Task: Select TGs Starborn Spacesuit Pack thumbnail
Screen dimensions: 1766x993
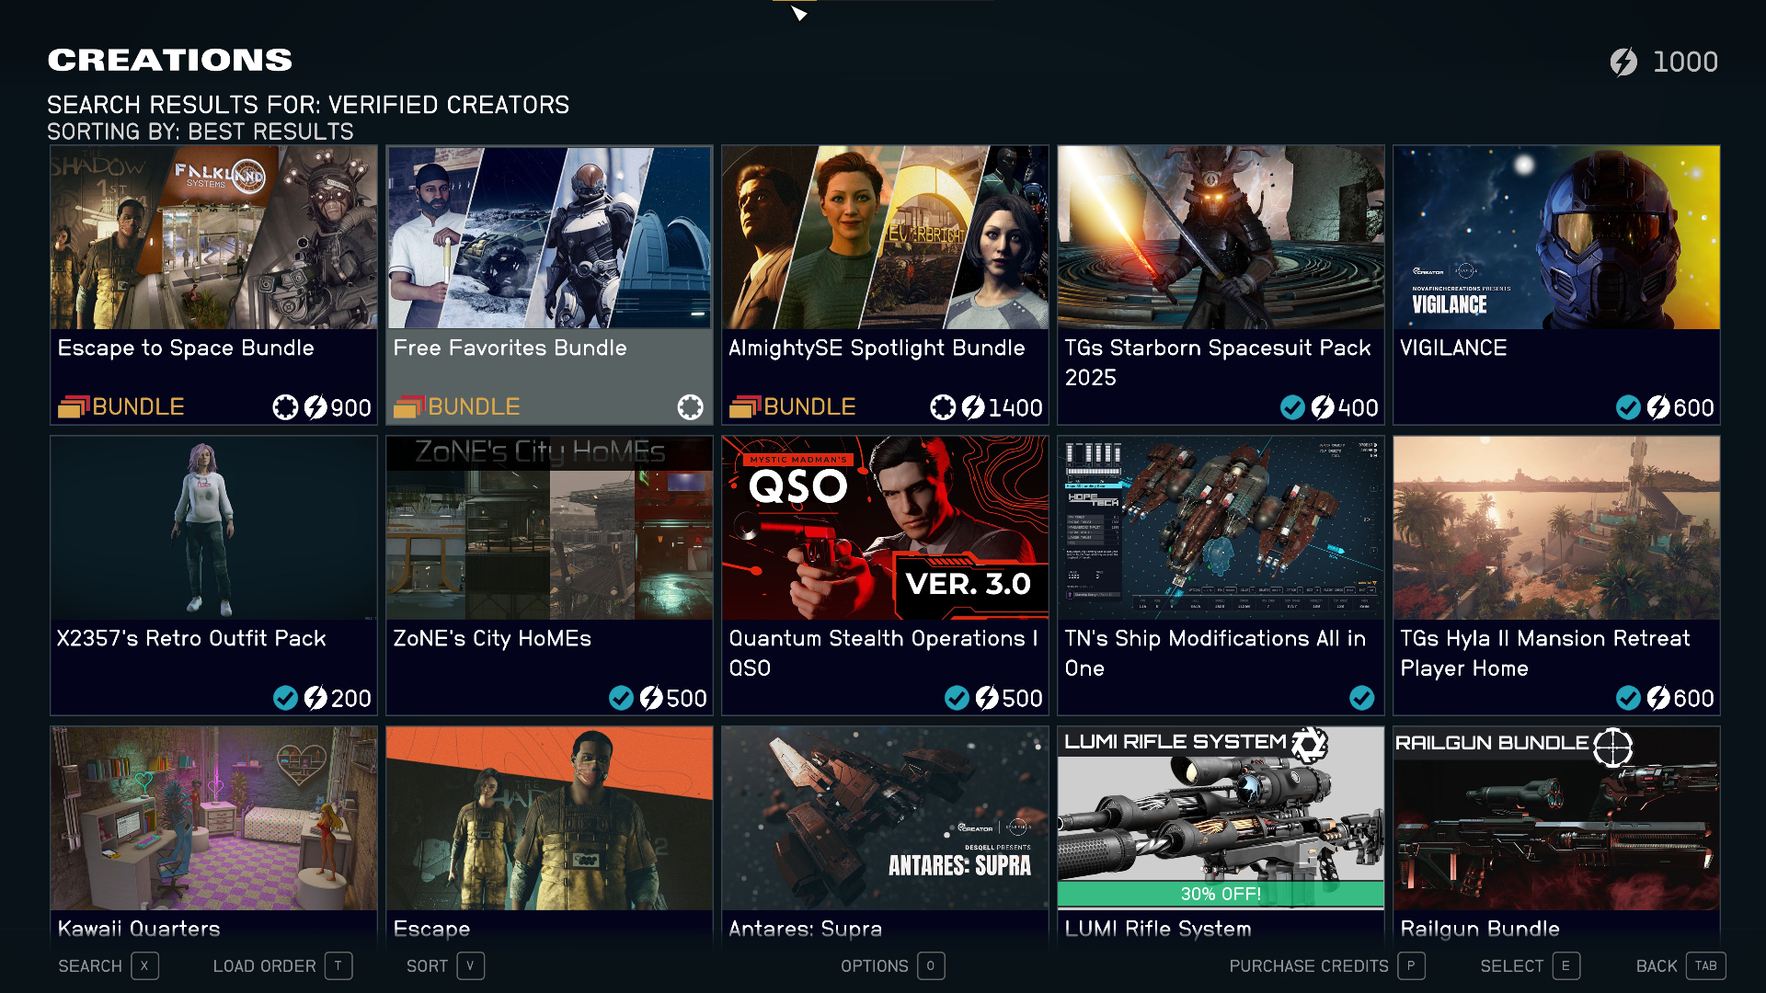Action: coord(1221,237)
